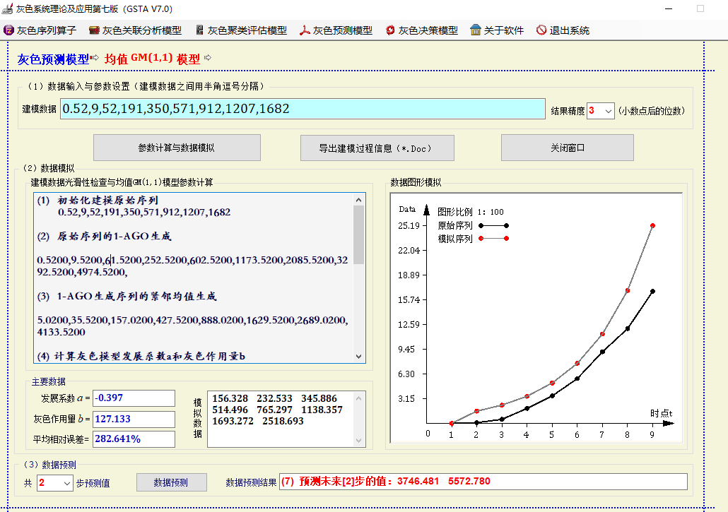Click the 退出系统 prohibition icon
728x512 pixels.
(541, 30)
